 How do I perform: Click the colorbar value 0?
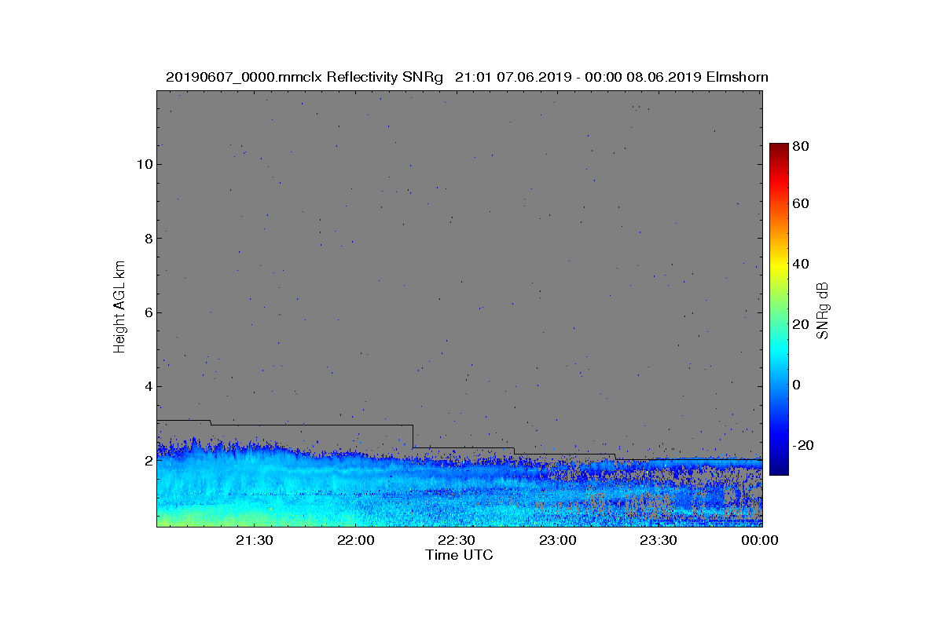click(x=797, y=385)
